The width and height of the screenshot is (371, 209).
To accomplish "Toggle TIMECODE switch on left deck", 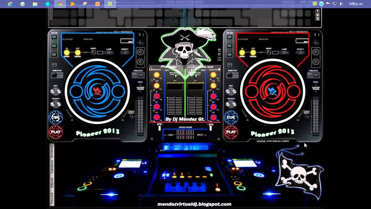I will [138, 75].
